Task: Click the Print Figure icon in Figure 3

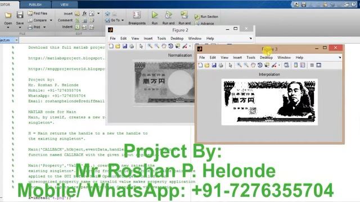Action: [221, 65]
